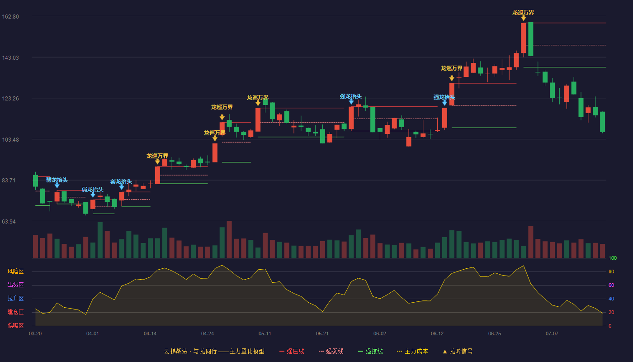This screenshot has width=633, height=362.
Task: Toggle the 龙吟信号 legend item
Action: coord(458,351)
